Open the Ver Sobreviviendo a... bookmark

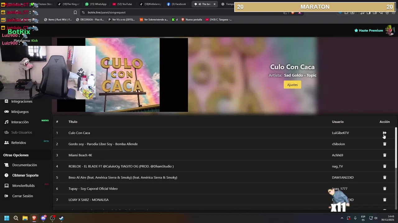point(154,20)
